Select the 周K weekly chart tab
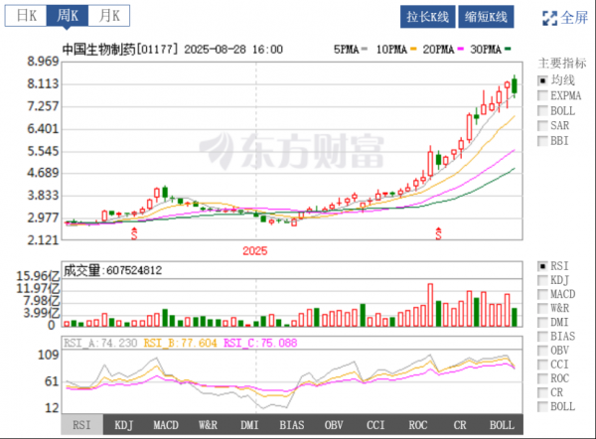The height and width of the screenshot is (439, 596). (68, 16)
